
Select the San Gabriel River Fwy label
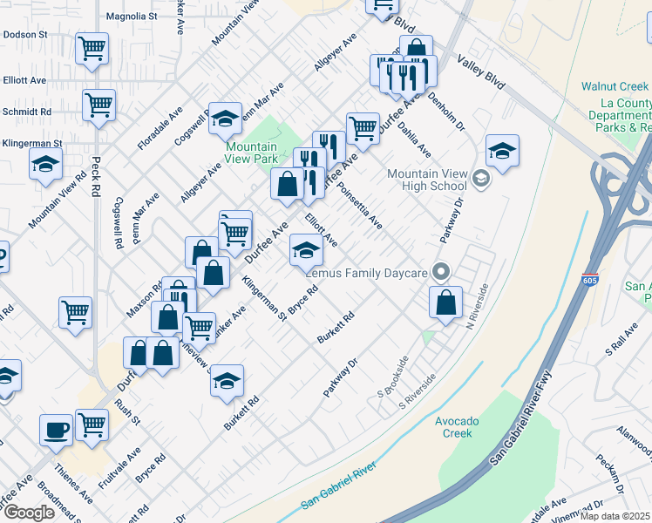point(520,418)
